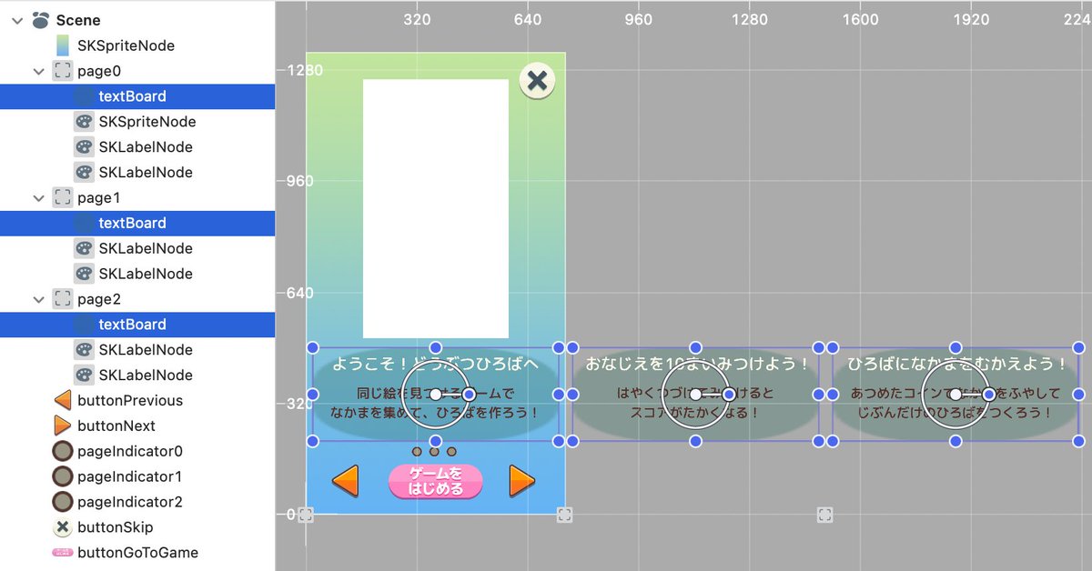Collapse the page2 group
Image resolution: width=1092 pixels, height=571 pixels.
tap(37, 298)
